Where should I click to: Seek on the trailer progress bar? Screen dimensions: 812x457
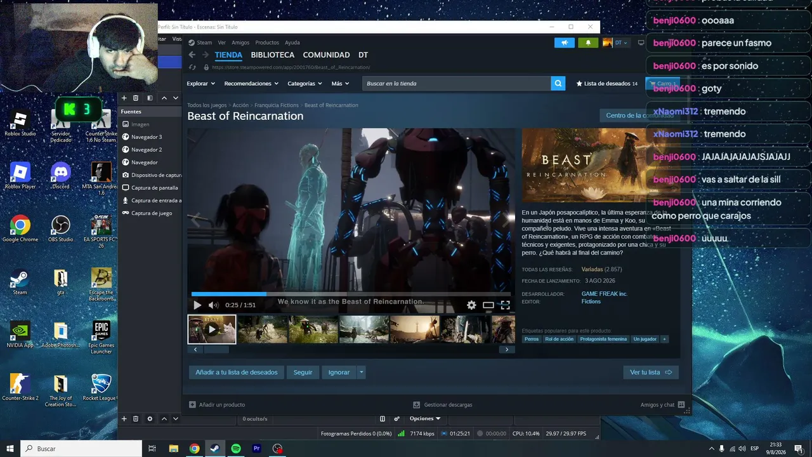click(x=351, y=294)
